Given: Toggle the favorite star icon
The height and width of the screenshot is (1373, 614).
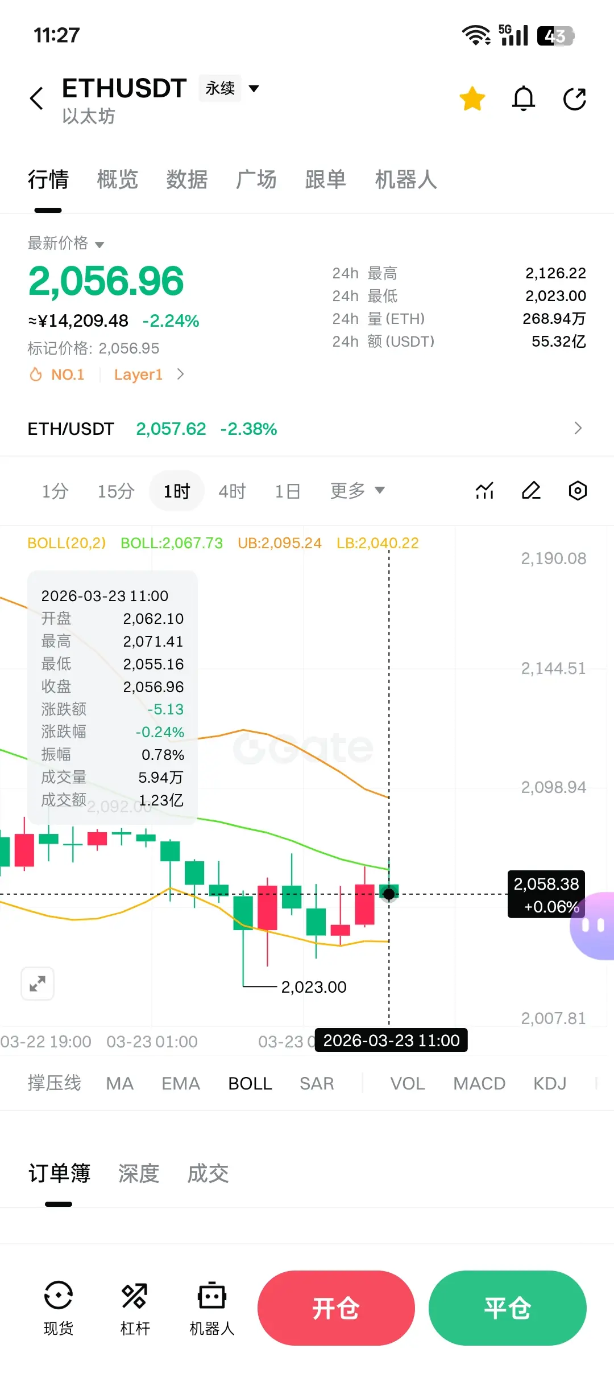Looking at the screenshot, I should pyautogui.click(x=472, y=98).
